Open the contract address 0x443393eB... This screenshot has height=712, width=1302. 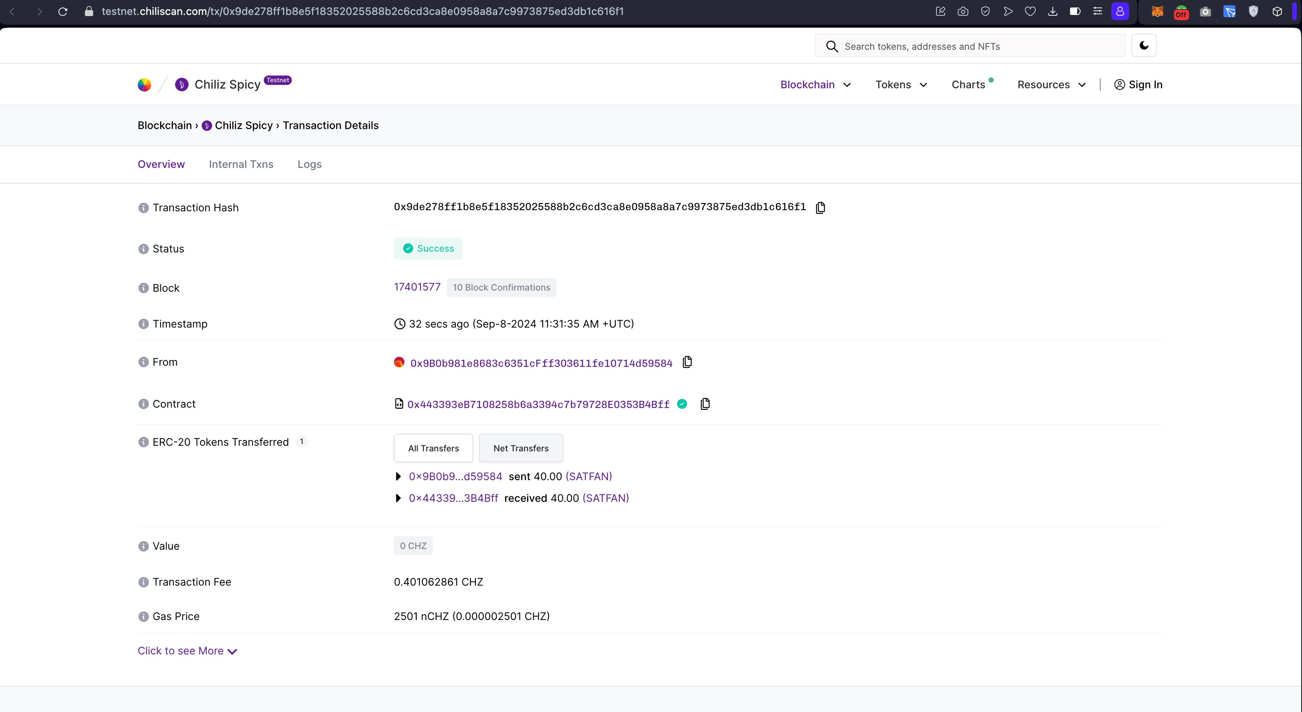tap(538, 404)
